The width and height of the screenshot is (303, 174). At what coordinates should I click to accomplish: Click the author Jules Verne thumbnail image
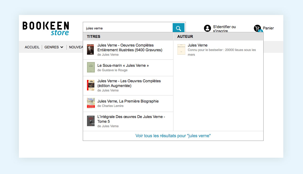(x=181, y=49)
